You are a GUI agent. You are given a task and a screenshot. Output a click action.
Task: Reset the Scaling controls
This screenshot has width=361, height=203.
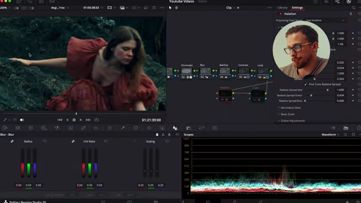(x=167, y=142)
